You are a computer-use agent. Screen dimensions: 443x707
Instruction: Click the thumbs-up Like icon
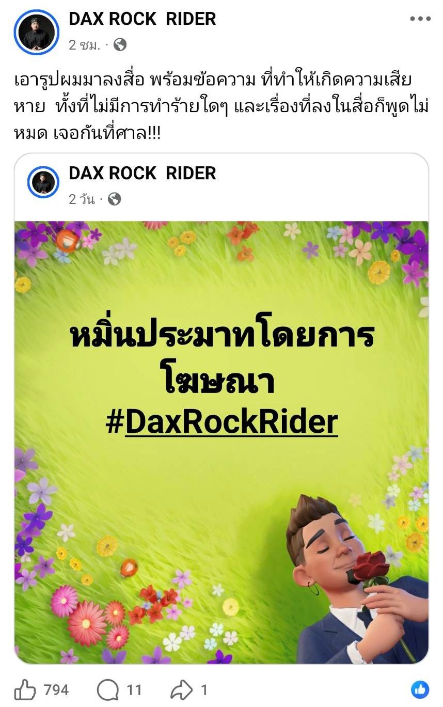(25, 689)
